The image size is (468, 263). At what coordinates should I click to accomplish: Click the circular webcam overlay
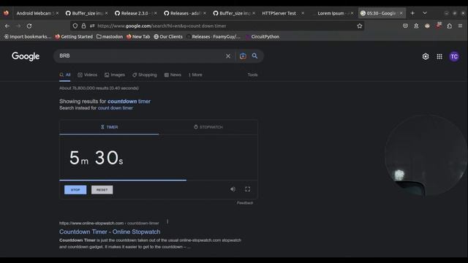(x=426, y=155)
